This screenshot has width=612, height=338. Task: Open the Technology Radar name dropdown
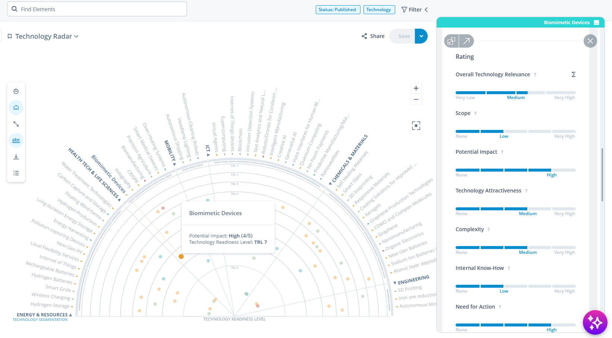click(x=76, y=36)
